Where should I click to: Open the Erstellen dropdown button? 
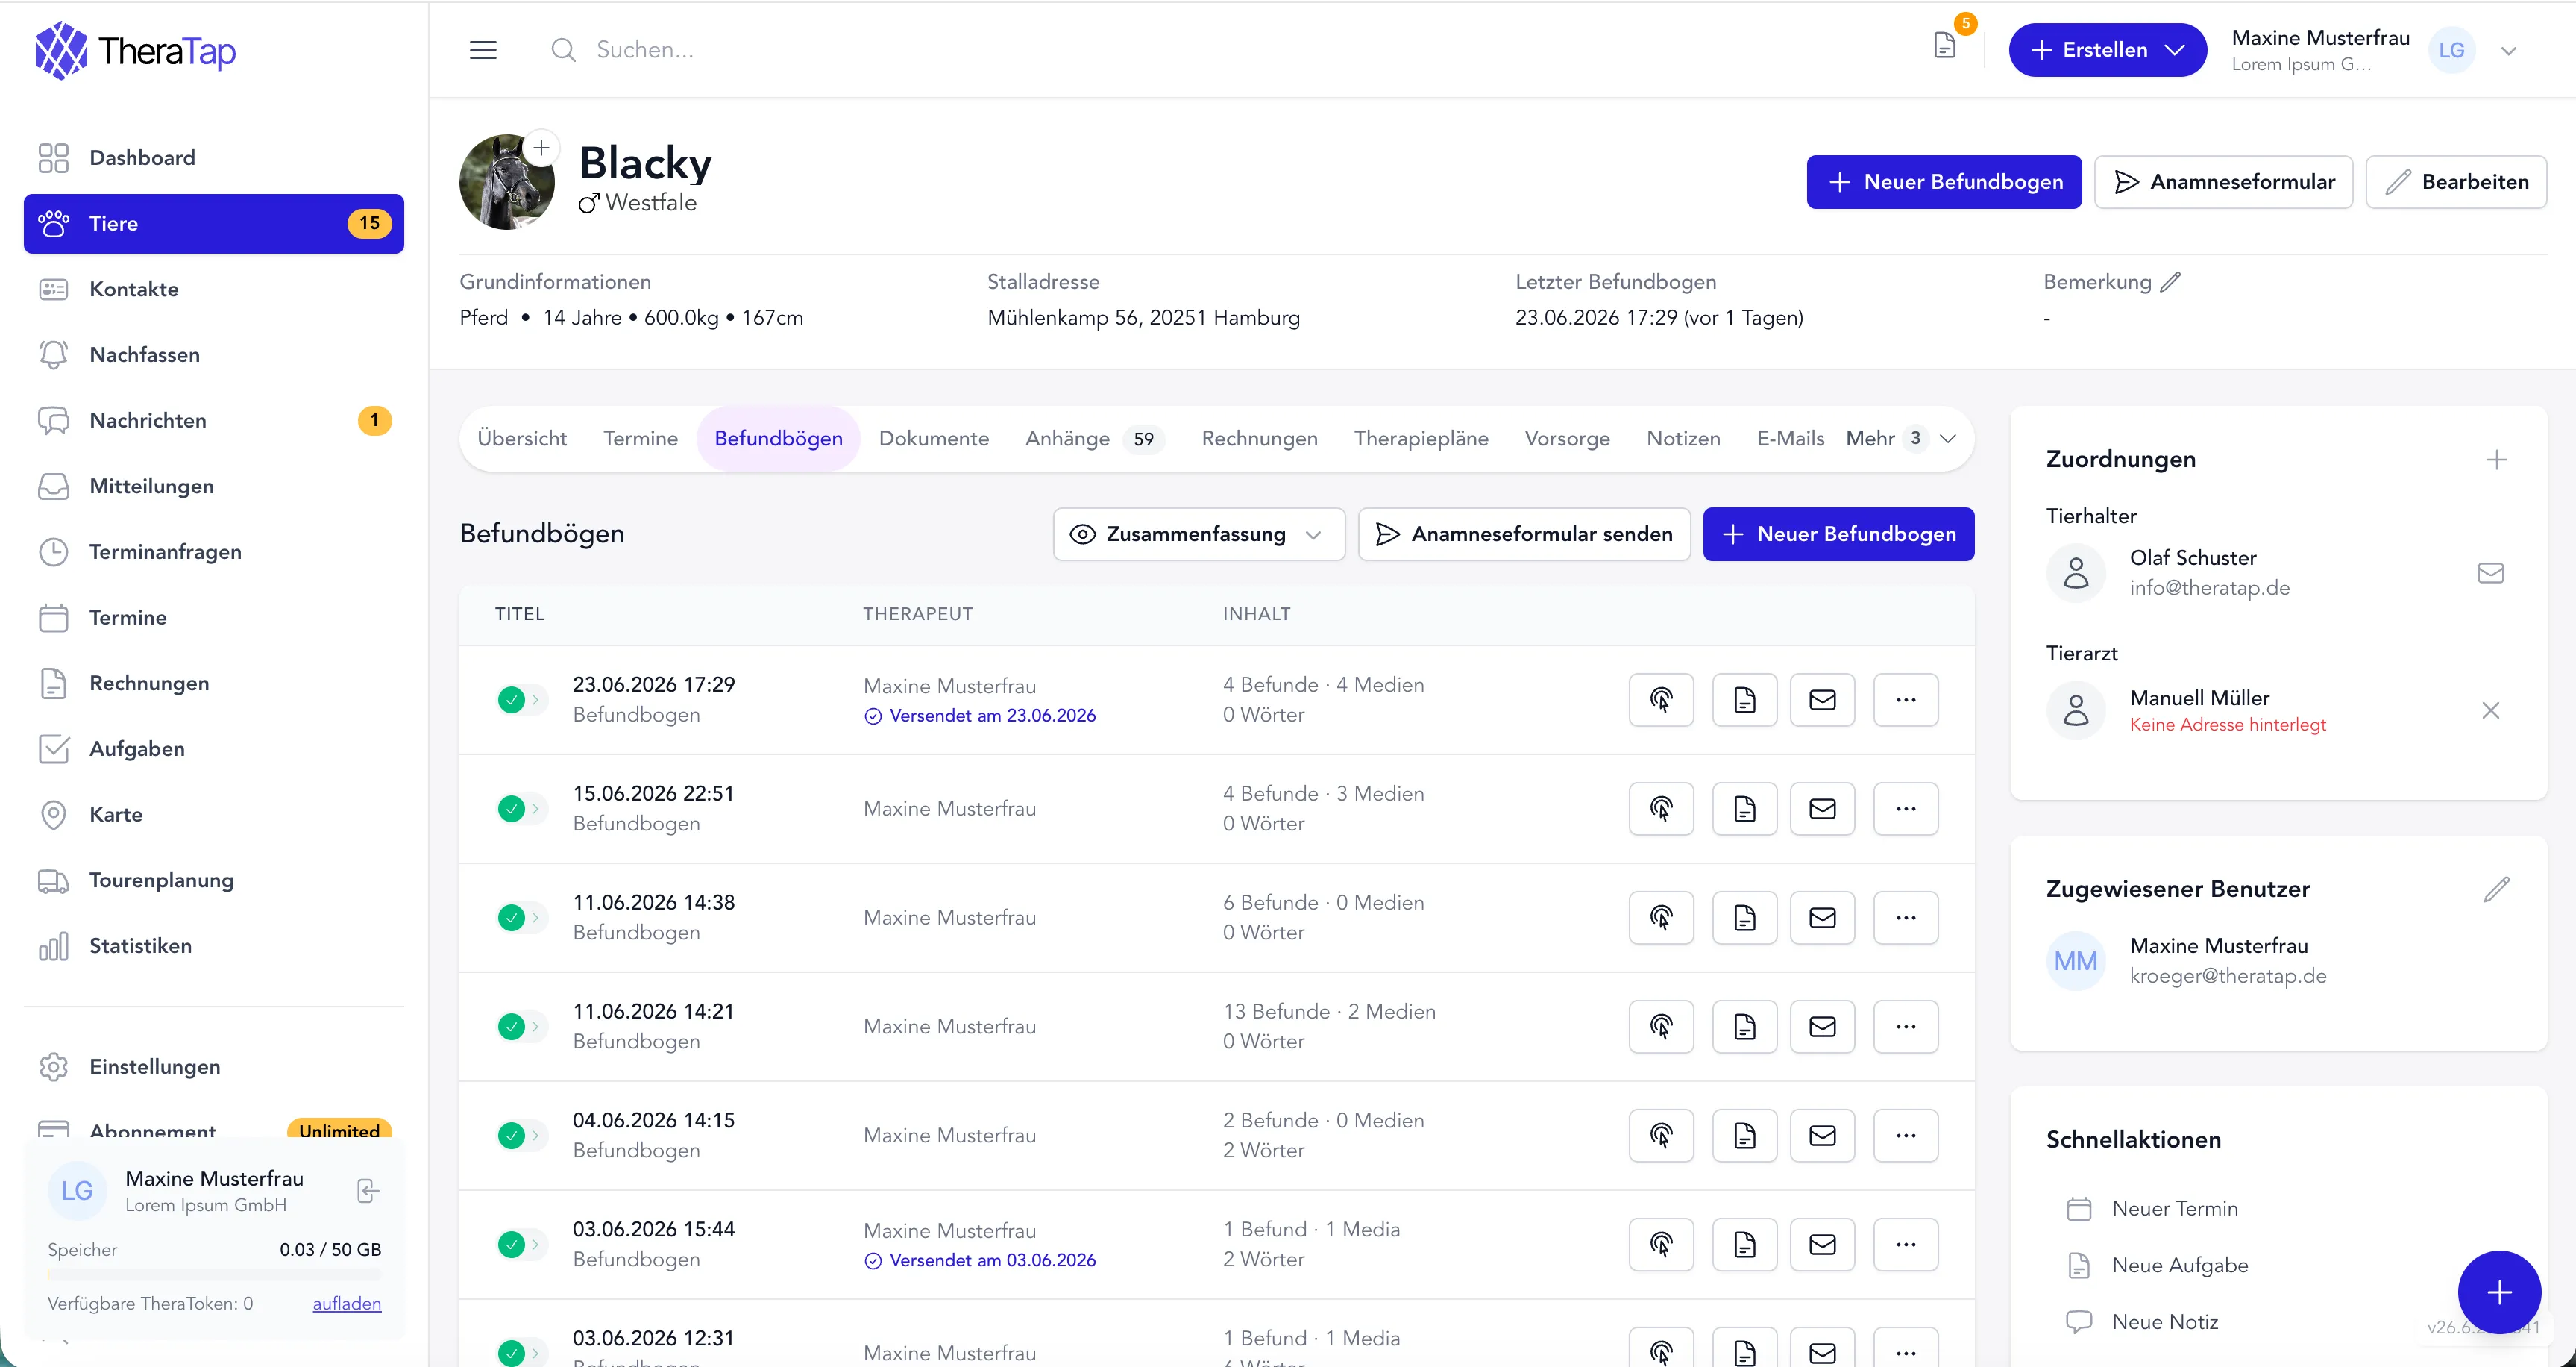coord(2107,50)
